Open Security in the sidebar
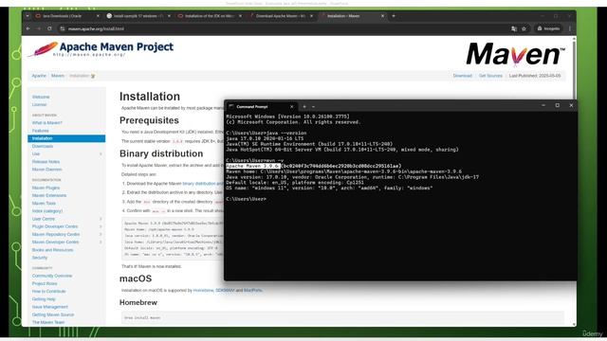This screenshot has width=607, height=341. tap(40, 258)
